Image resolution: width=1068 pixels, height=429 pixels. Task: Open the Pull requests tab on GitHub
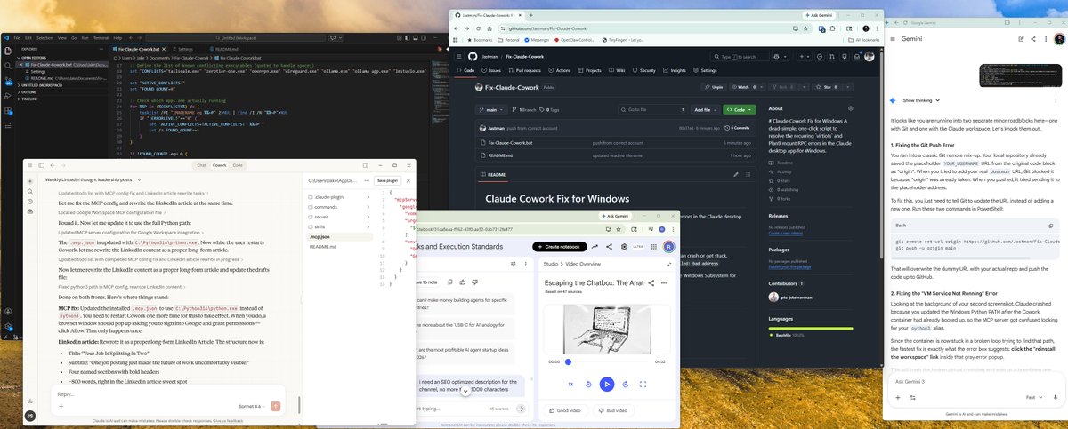(524, 70)
